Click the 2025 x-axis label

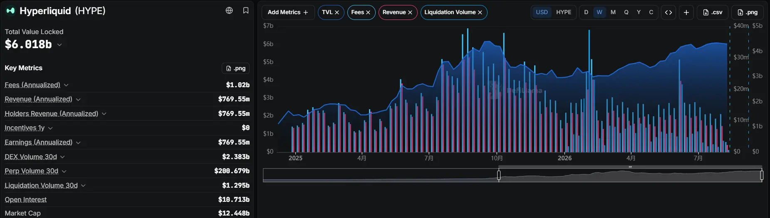[295, 158]
